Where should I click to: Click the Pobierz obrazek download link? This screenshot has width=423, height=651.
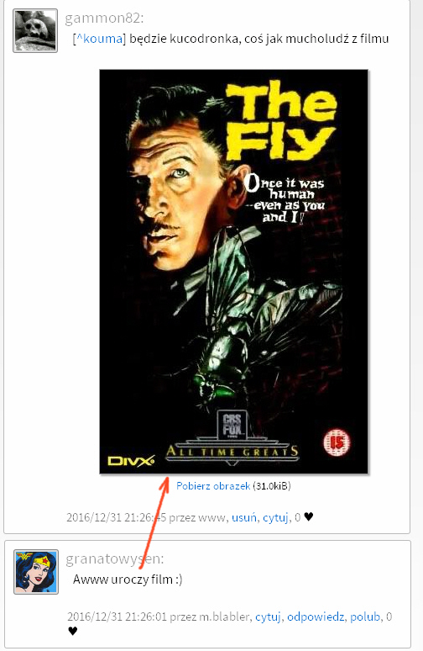[213, 486]
